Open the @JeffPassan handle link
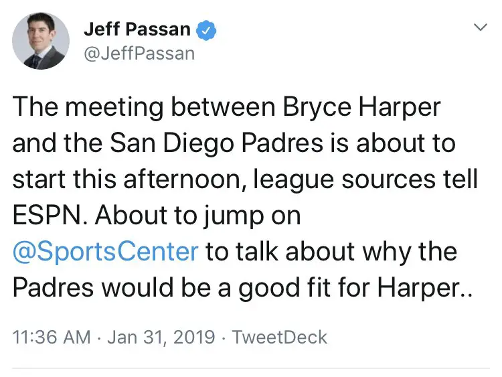 point(139,52)
